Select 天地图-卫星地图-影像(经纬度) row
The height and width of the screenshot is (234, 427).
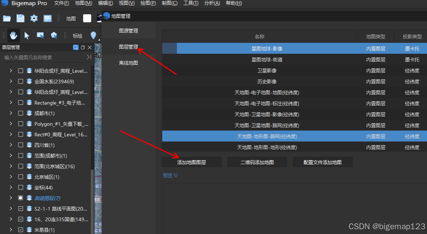click(x=294, y=114)
